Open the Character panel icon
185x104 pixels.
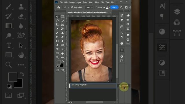[x=122, y=33]
